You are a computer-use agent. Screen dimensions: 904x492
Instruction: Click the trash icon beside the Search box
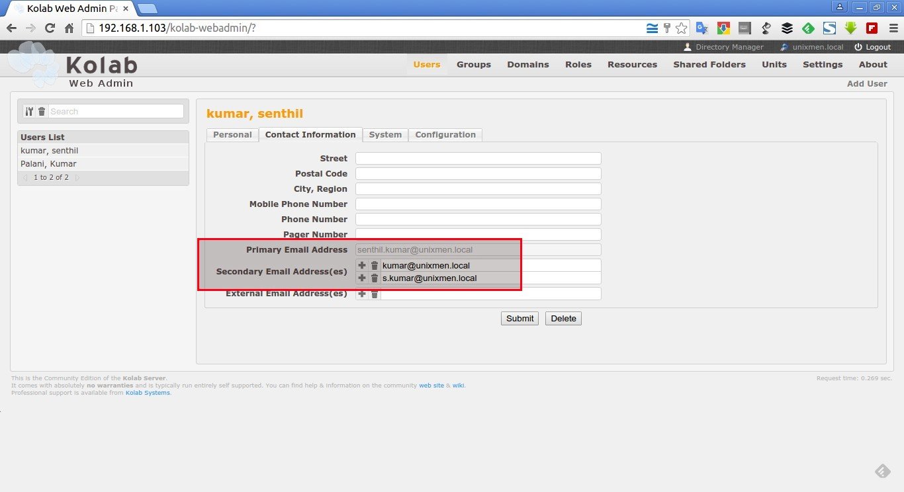pos(42,112)
